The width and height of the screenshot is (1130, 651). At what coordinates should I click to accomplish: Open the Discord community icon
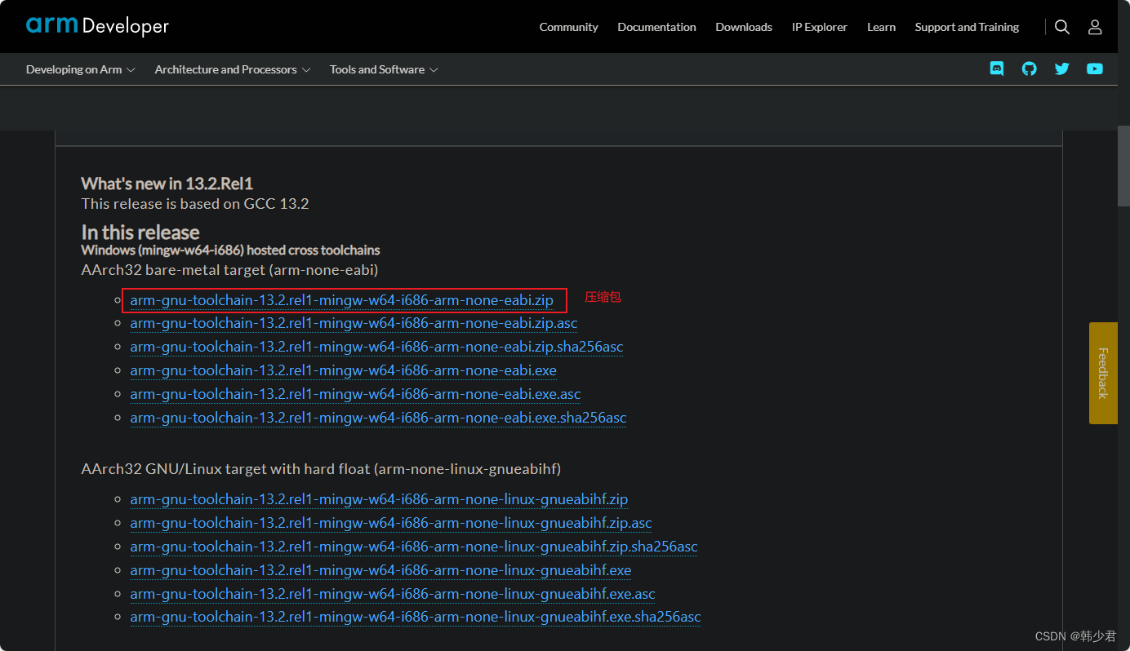click(x=997, y=69)
